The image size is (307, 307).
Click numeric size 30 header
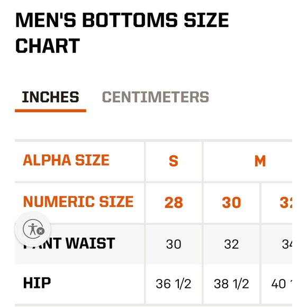(231, 202)
